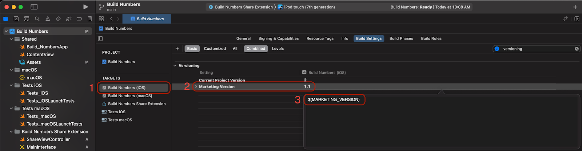Open the Assets catalog
This screenshot has height=151, width=582.
click(x=34, y=62)
